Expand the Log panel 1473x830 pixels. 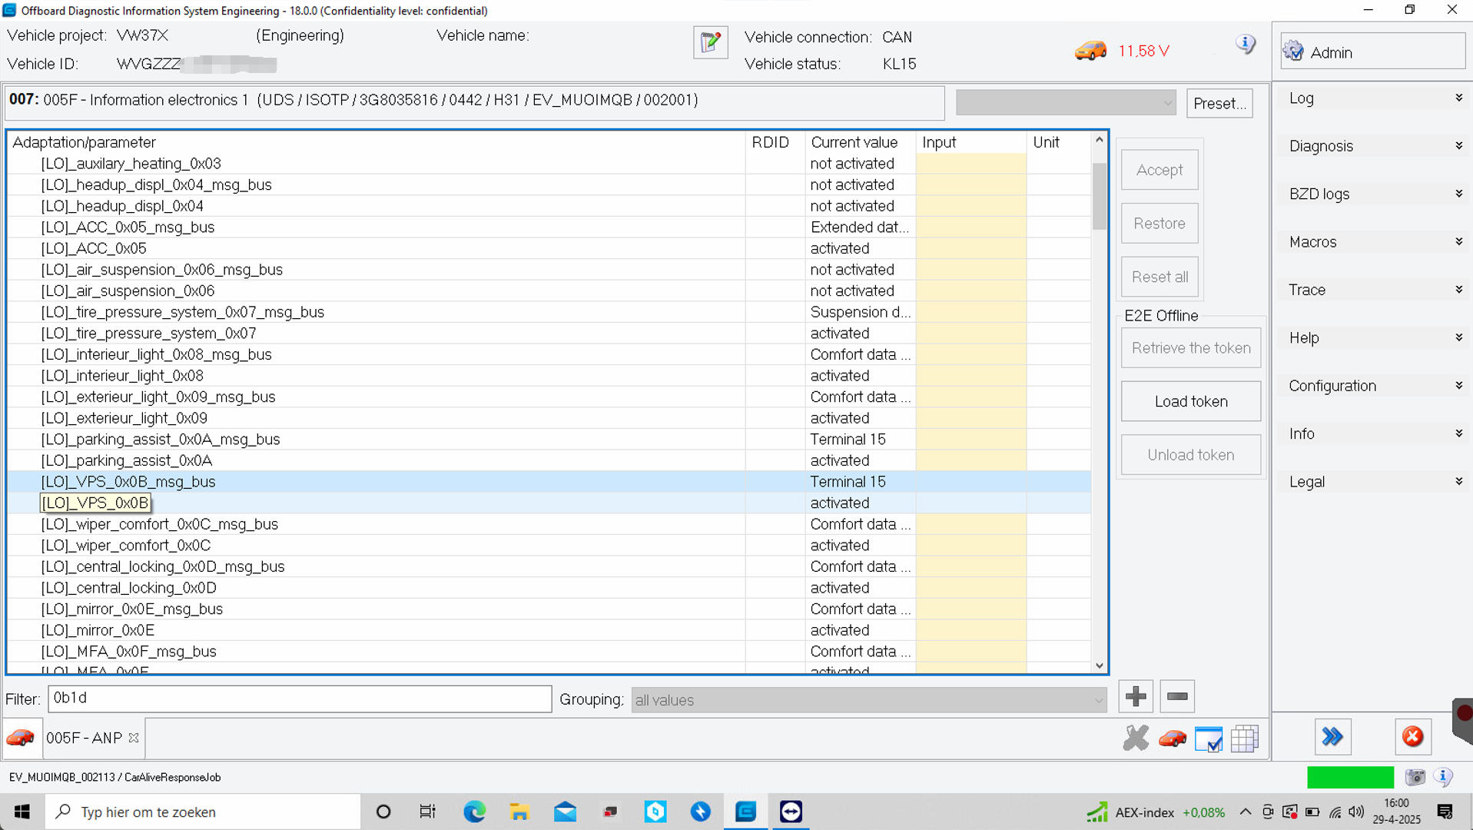click(x=1374, y=98)
